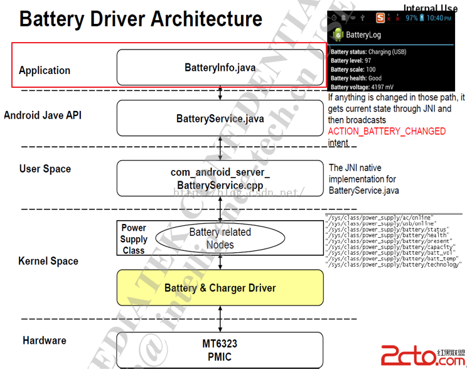This screenshot has height=372, width=467.
Task: Click the 'Hardware' layer label
Action: [x=45, y=341]
